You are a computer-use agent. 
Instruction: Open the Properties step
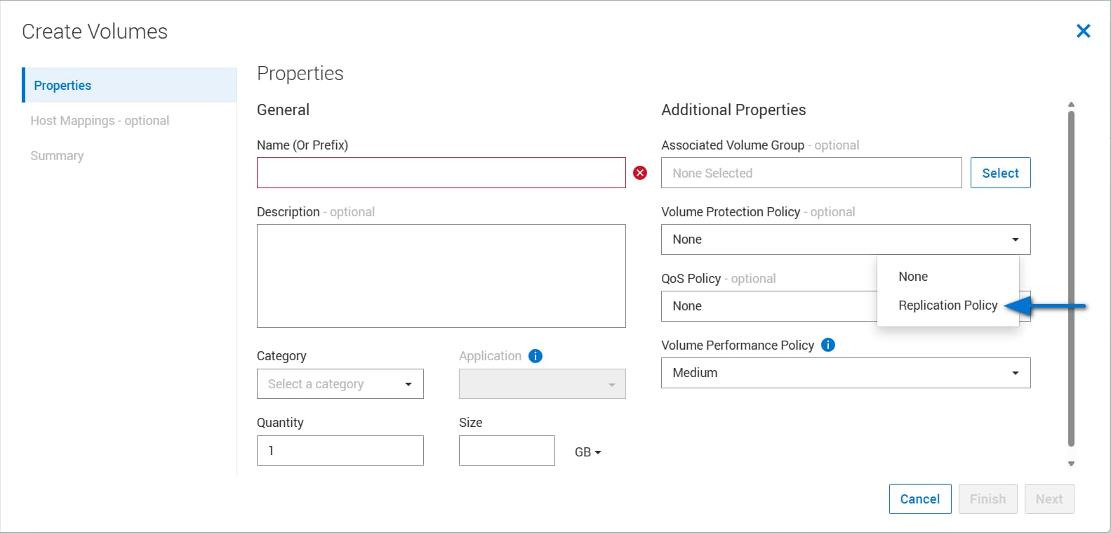pos(130,85)
